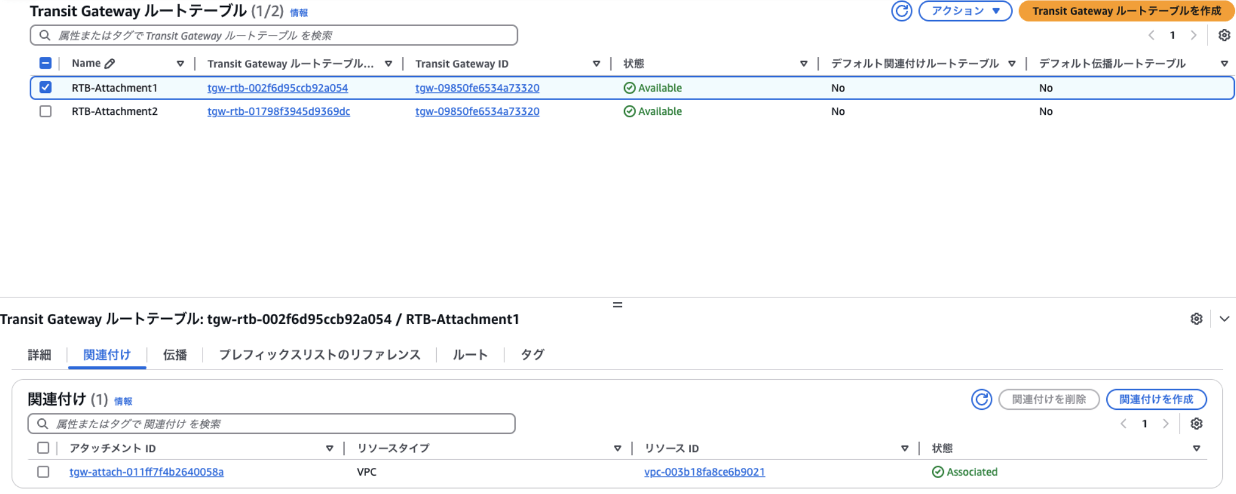Select the RTB-Attachment2 row checkbox
This screenshot has height=494, width=1236.
click(46, 111)
